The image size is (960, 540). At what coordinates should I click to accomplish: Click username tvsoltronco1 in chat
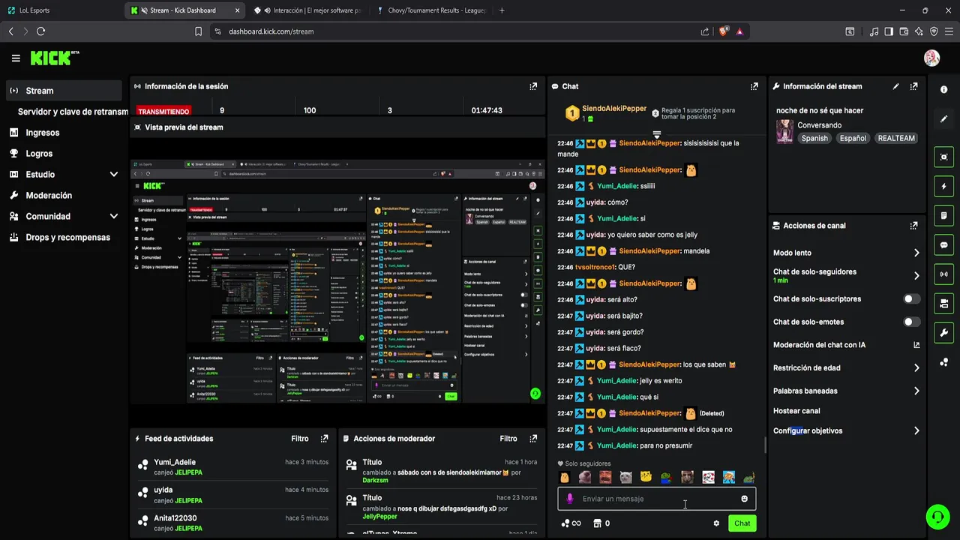595,267
